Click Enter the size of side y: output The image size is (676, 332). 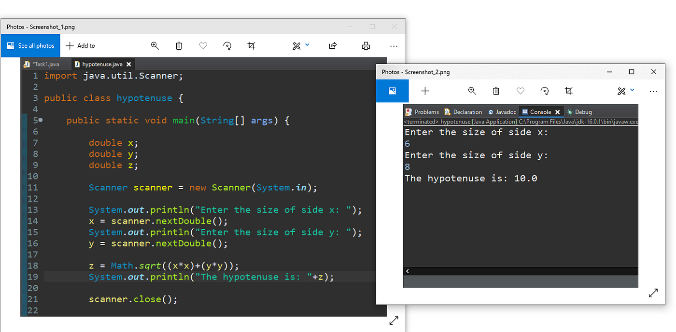(477, 155)
